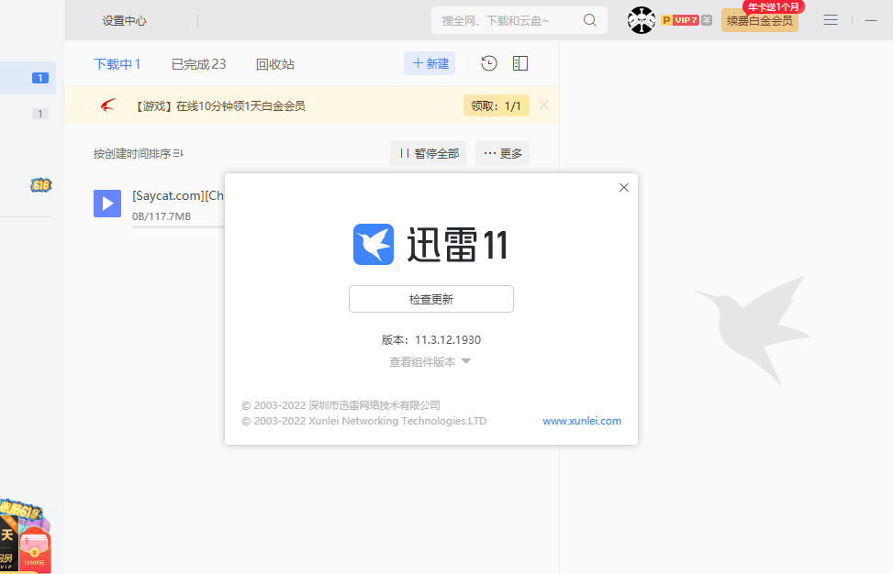Click the panel layout icon beside history
The image size is (893, 574).
pos(520,63)
